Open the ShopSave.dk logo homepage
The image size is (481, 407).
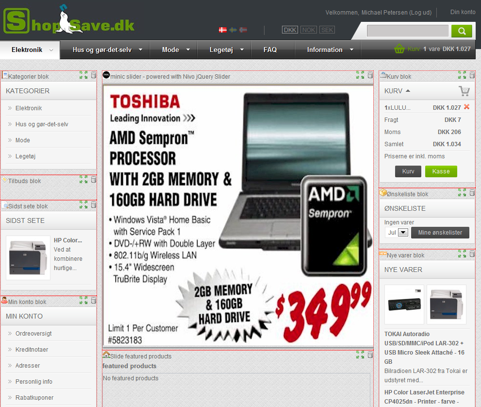coord(69,20)
